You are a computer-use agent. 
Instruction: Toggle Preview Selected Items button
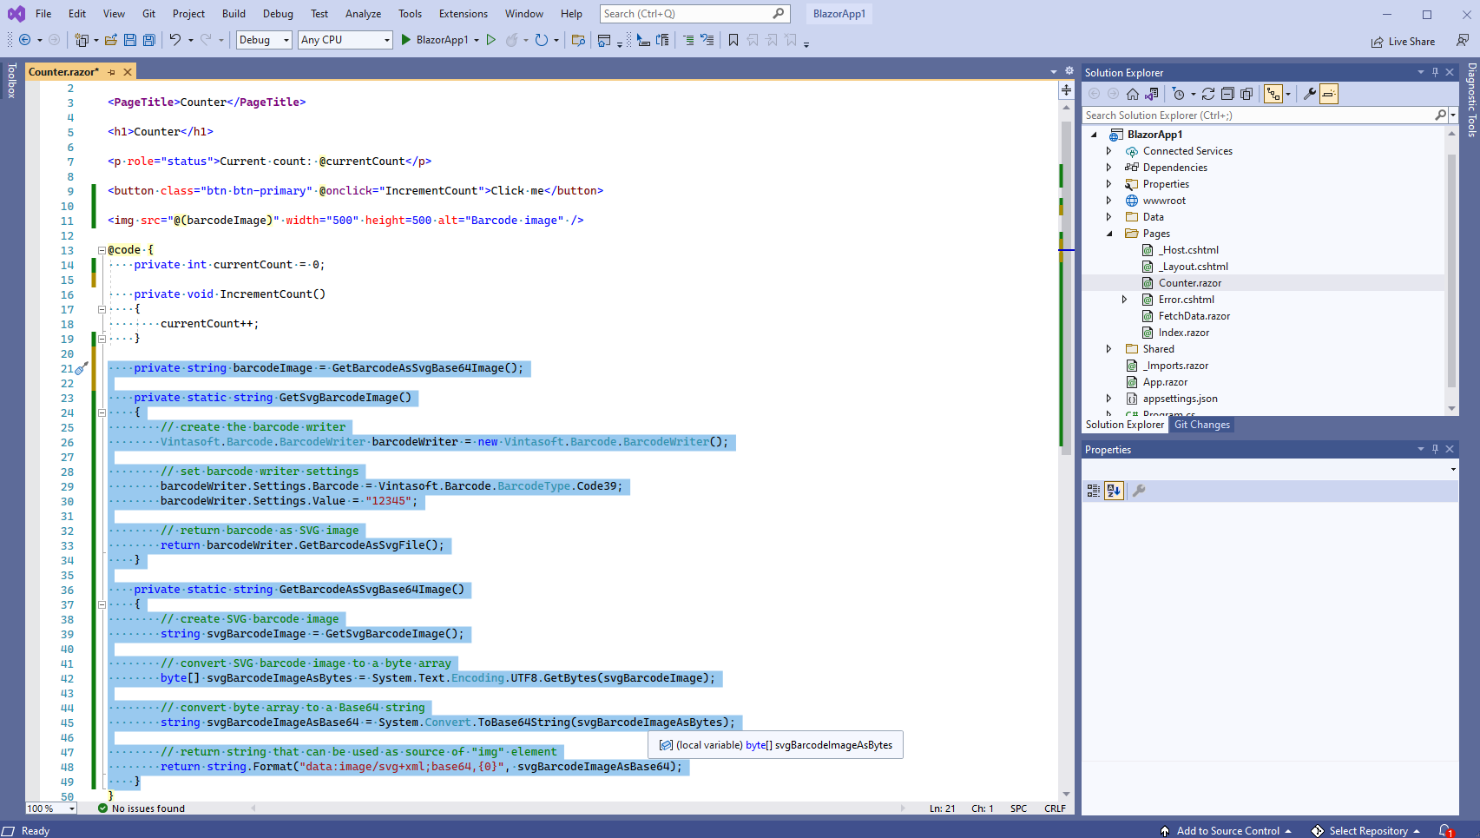[1329, 94]
